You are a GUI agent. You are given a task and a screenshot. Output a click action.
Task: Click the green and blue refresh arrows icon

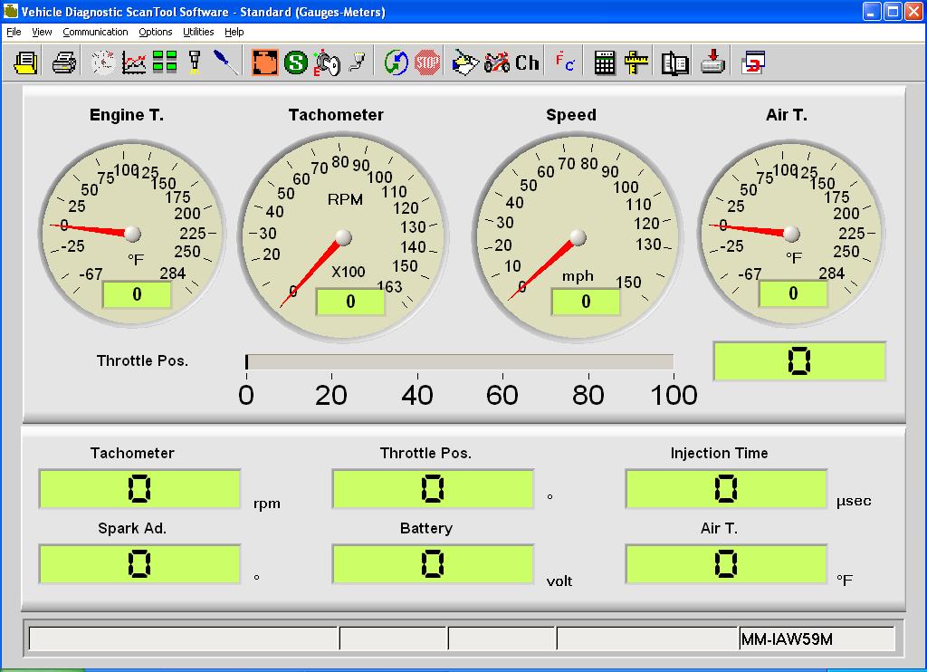click(397, 62)
